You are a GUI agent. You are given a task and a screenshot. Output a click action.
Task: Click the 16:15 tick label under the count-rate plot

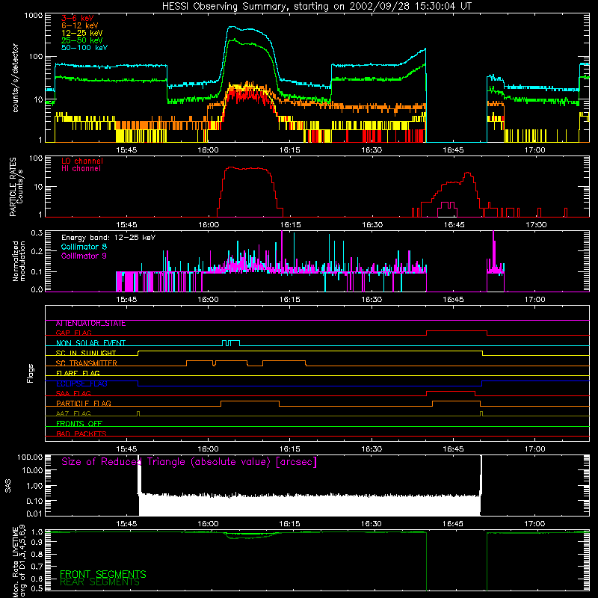[x=290, y=150]
